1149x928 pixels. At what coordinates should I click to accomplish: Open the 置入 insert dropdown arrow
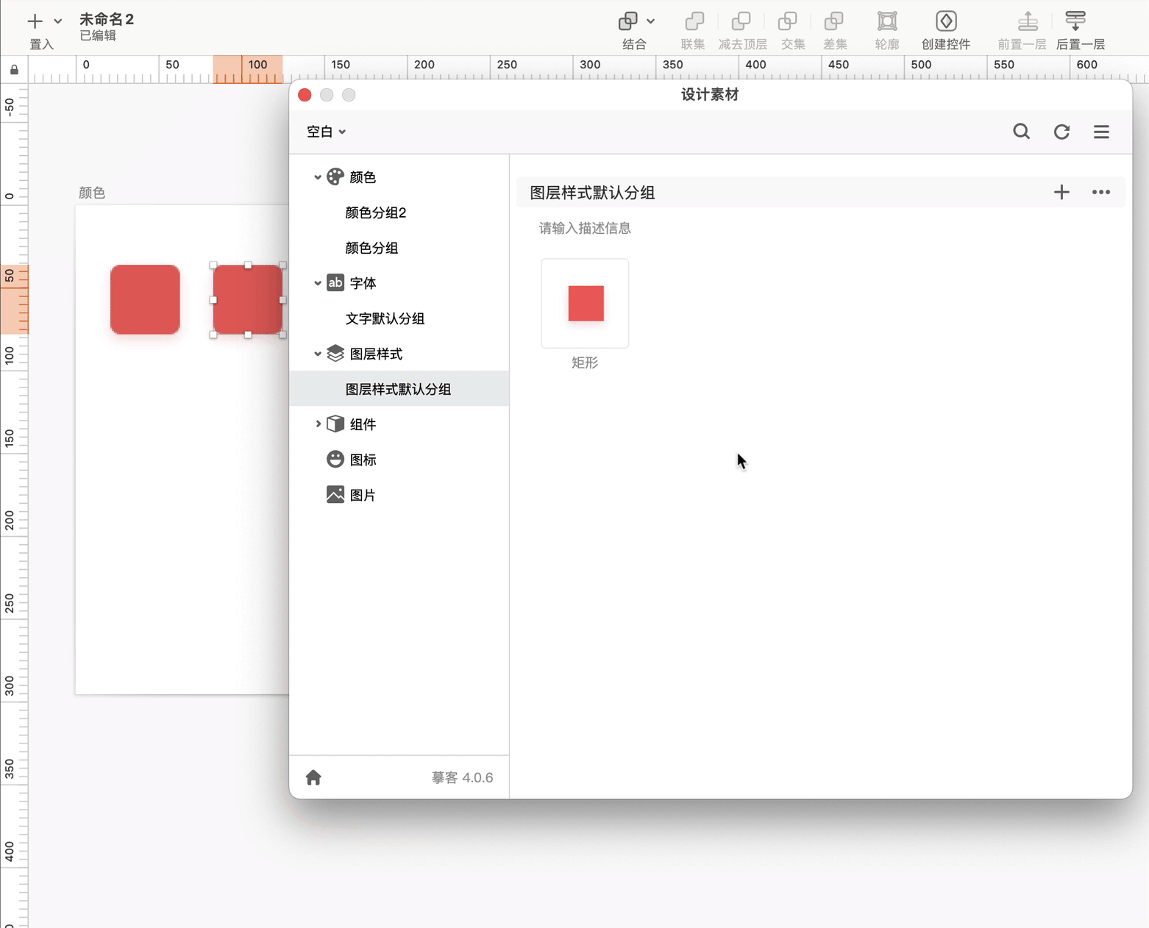(58, 21)
